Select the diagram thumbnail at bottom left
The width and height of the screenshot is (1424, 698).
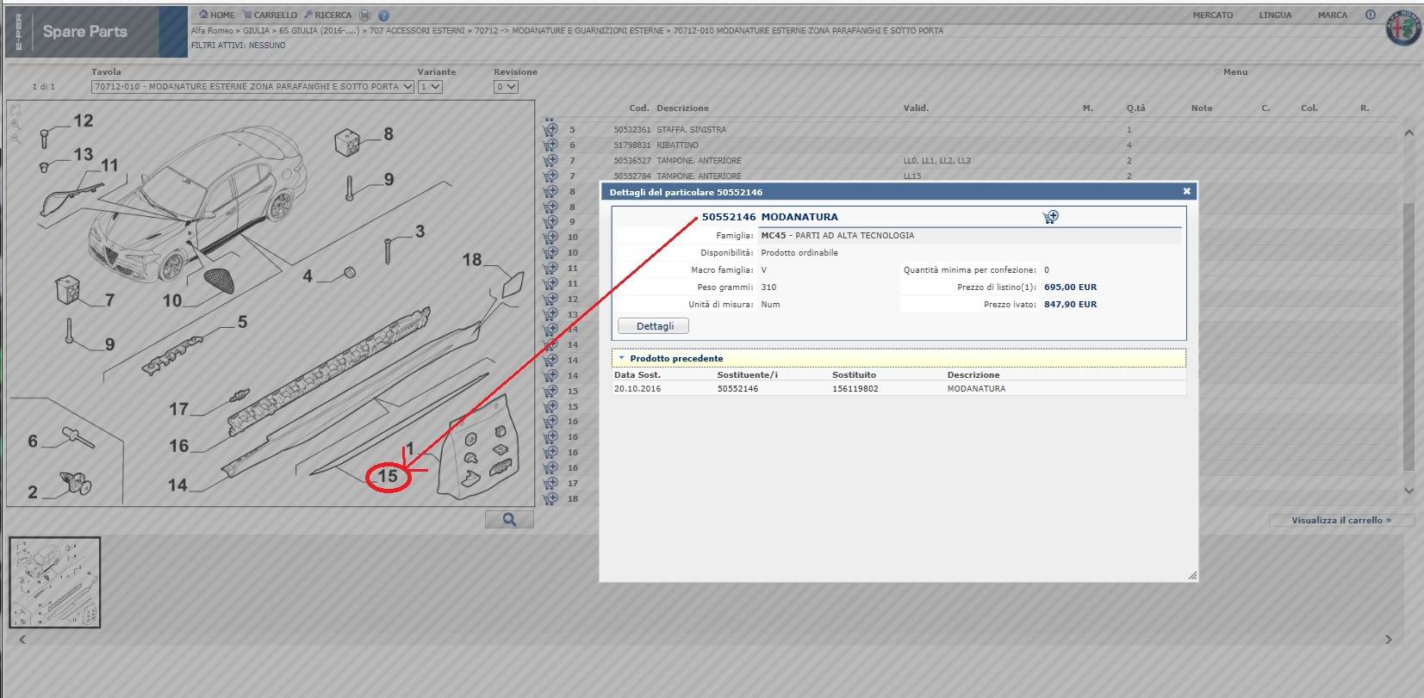(x=55, y=583)
